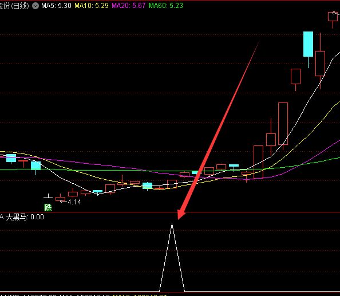Click the peak of the 大黑马 white spike
Image resolution: width=340 pixels, height=296 pixels.
point(172,224)
